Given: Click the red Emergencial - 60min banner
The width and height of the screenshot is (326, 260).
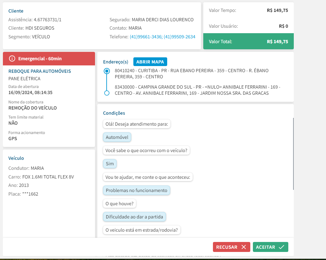Looking at the screenshot, I should coord(49,59).
